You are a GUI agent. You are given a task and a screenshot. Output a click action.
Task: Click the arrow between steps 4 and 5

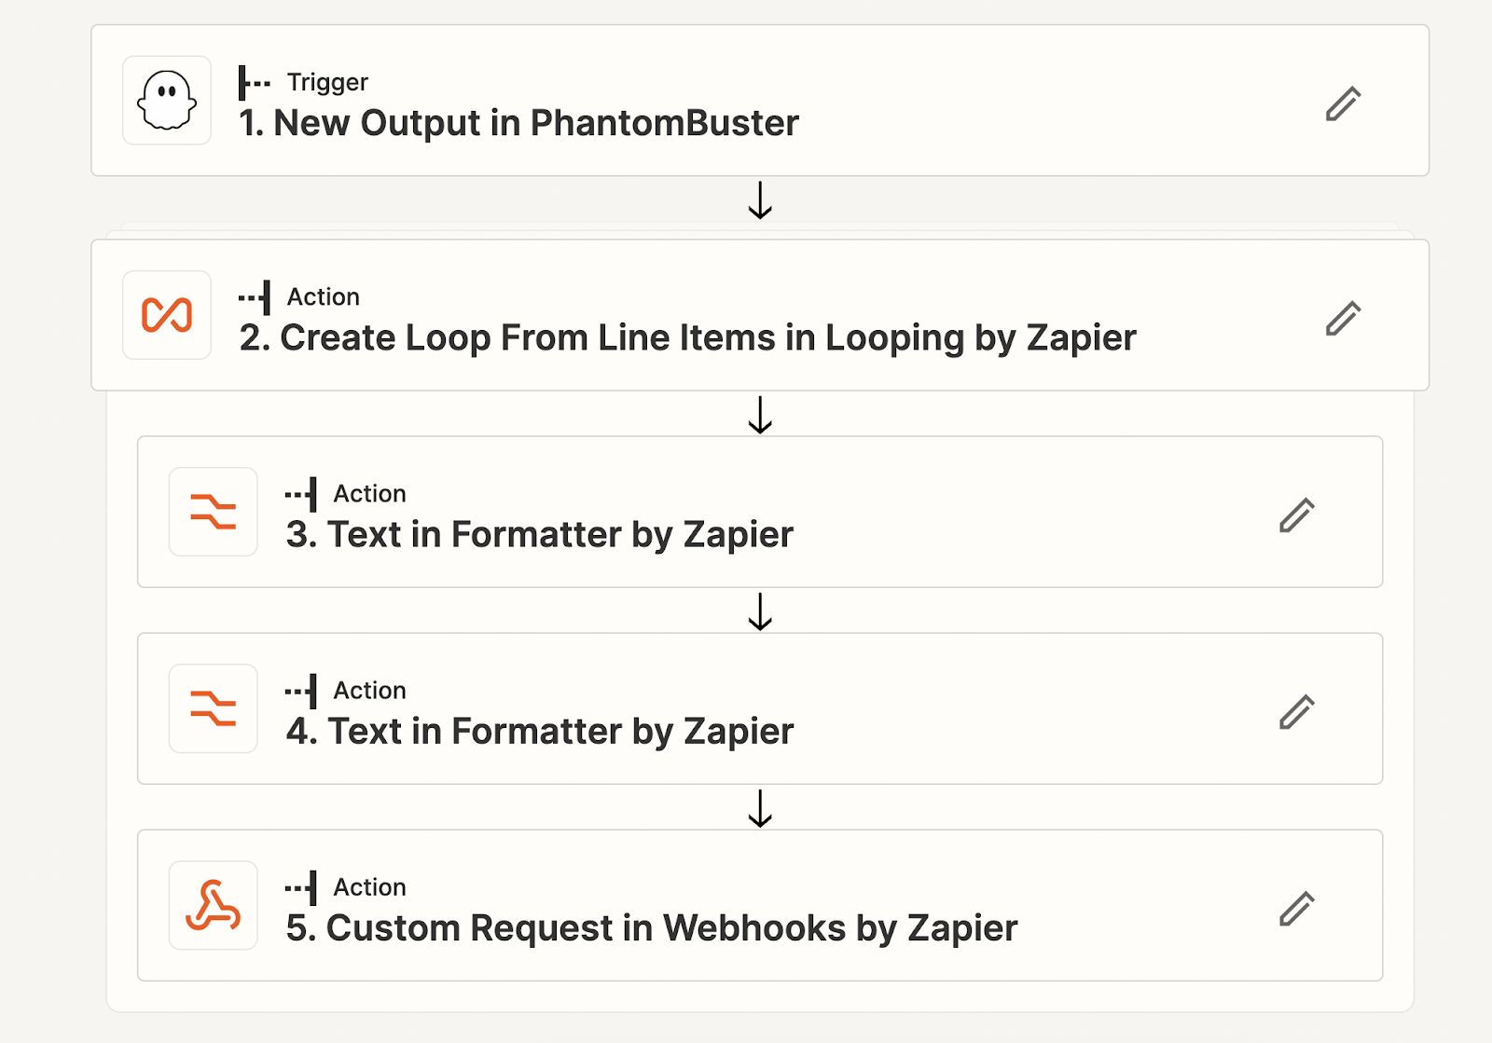760,808
